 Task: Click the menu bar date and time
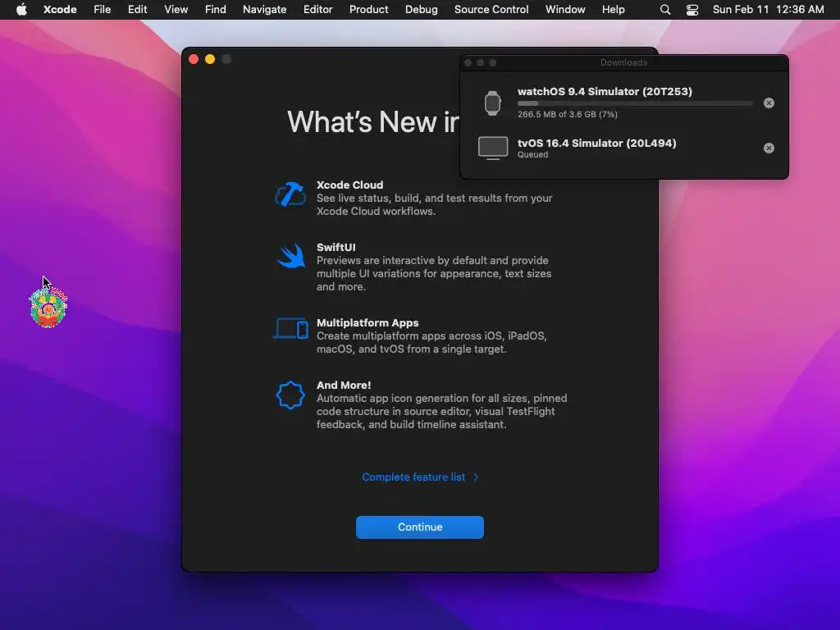pyautogui.click(x=768, y=10)
